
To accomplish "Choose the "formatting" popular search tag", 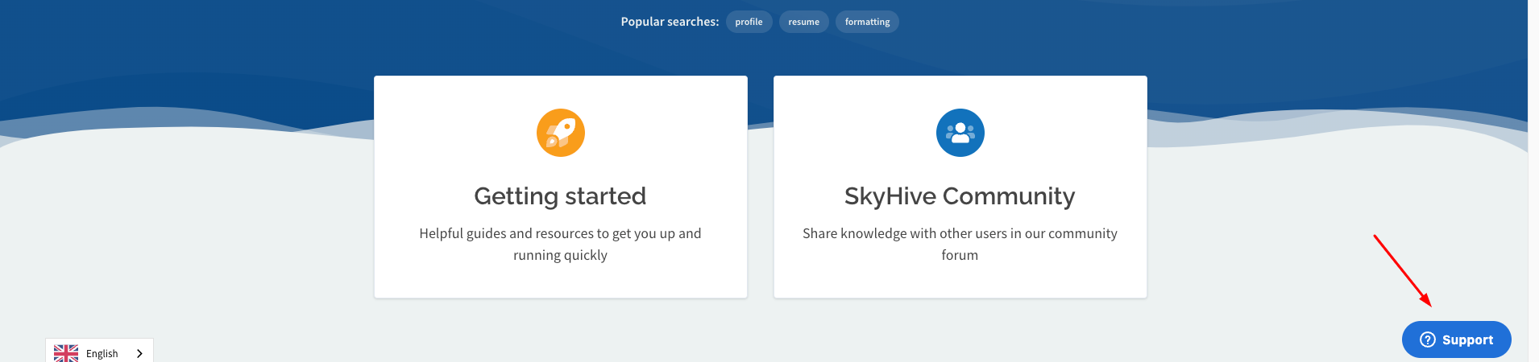I will coord(867,22).
